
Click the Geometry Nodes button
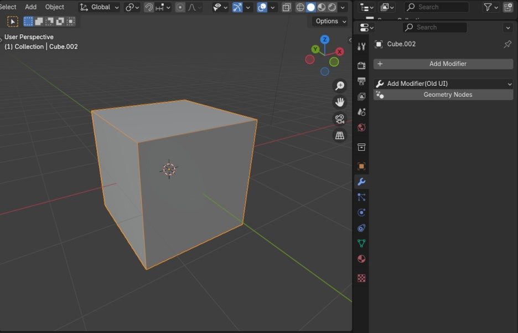click(x=443, y=95)
